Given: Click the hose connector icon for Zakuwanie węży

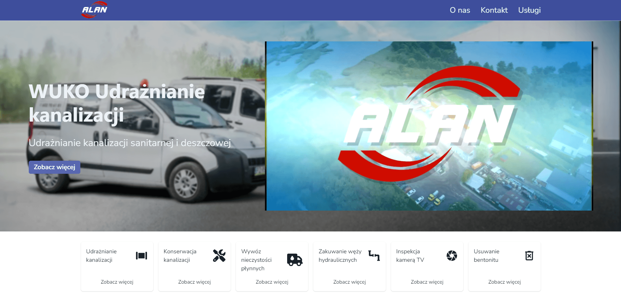Looking at the screenshot, I should [x=374, y=256].
